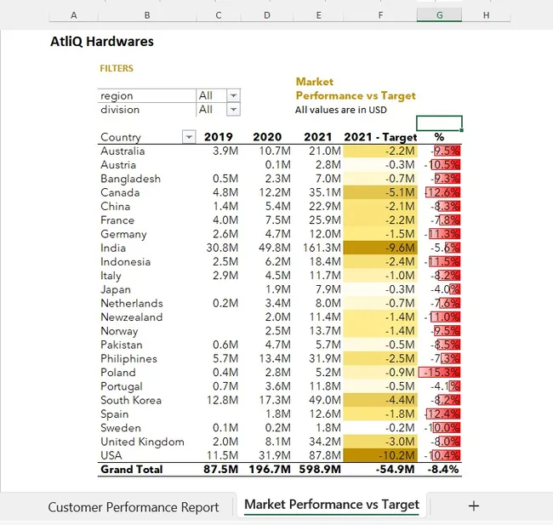Click the column F header
Screen dimensions: 553x525
[x=379, y=15]
